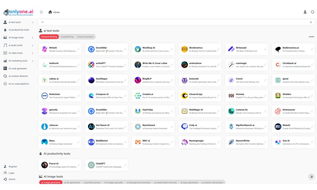Open the search magnifier icon
The image size is (317, 190).
(313, 12)
